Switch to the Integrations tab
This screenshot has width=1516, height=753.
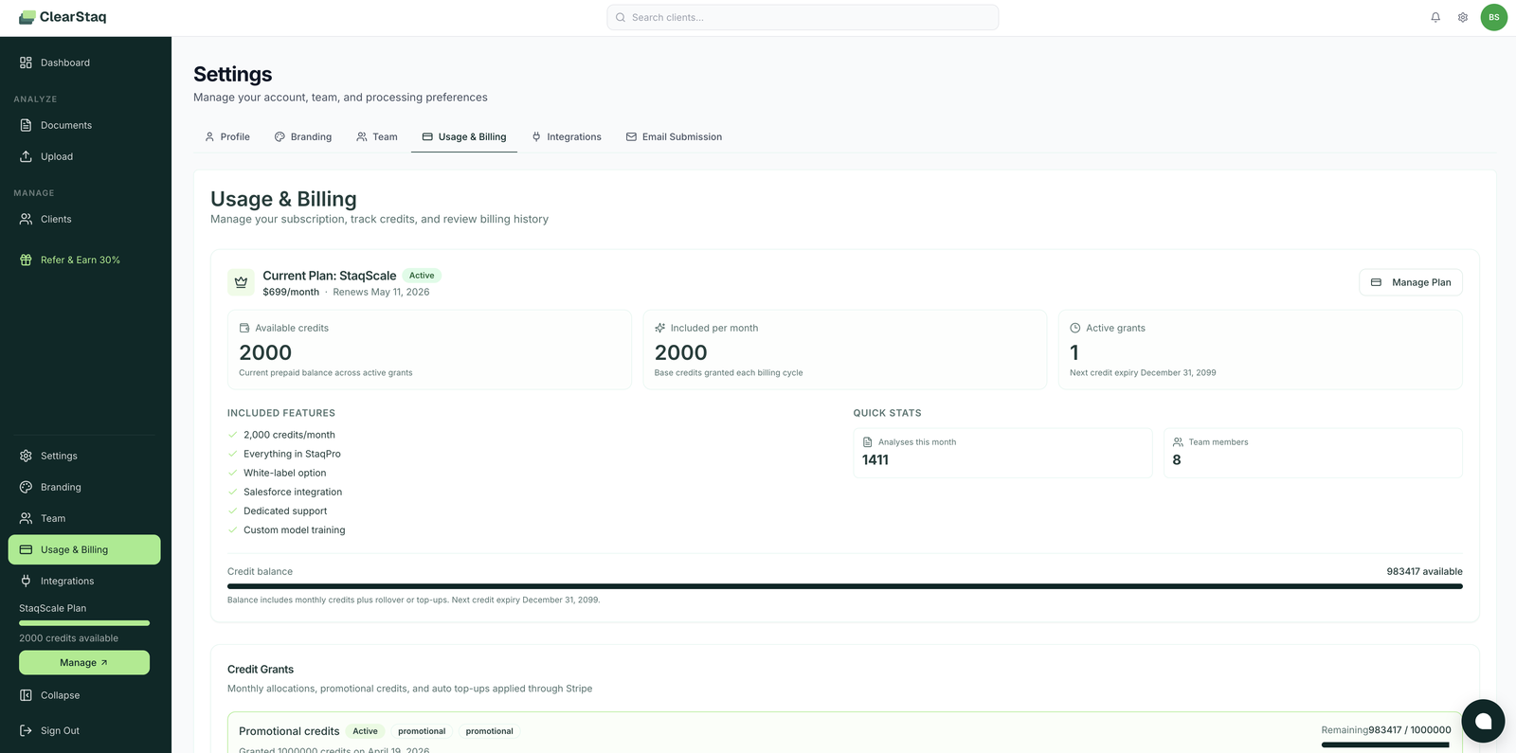coord(567,137)
